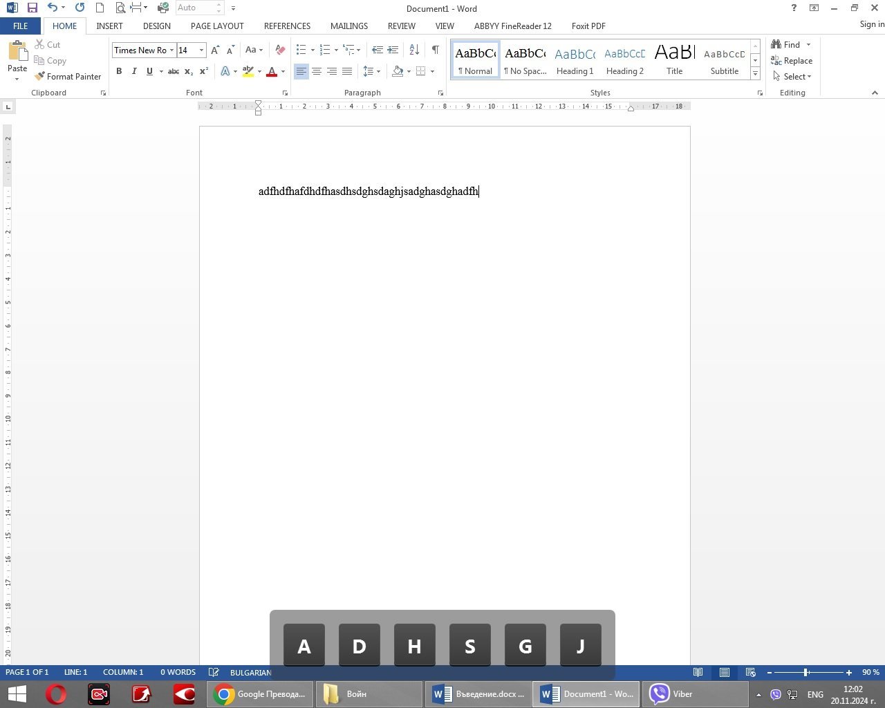This screenshot has width=885, height=708.
Task: Open the font size dropdown showing 14
Action: pyautogui.click(x=201, y=50)
